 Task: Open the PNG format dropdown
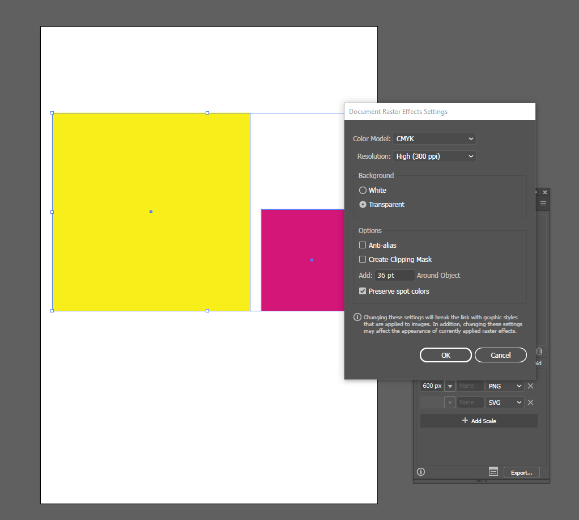503,386
